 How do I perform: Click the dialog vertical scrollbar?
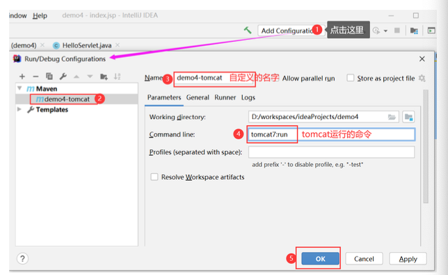click(x=426, y=146)
